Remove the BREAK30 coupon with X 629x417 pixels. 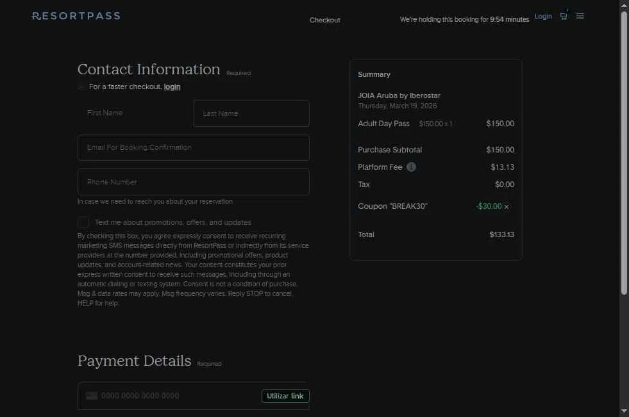[x=507, y=207]
